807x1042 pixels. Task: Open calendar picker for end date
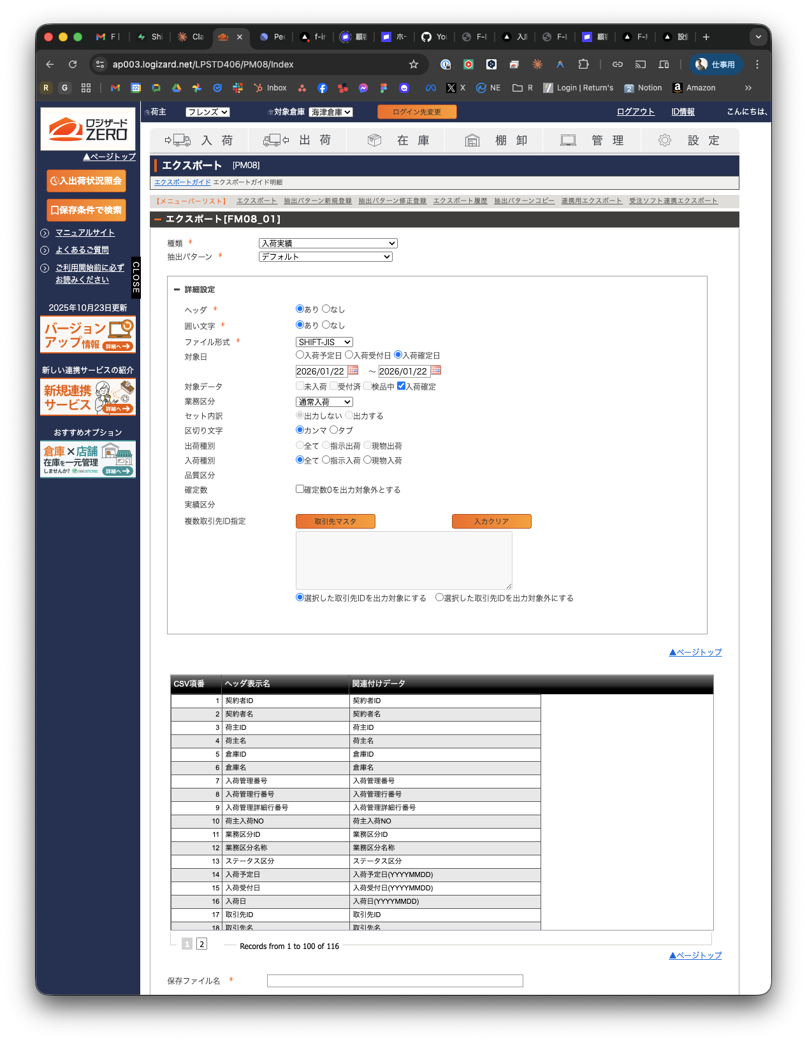pos(436,370)
